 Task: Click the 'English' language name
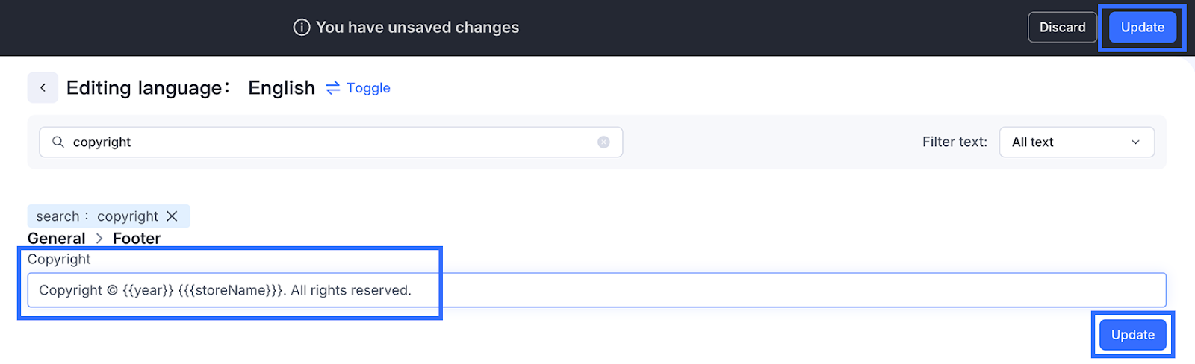click(282, 88)
